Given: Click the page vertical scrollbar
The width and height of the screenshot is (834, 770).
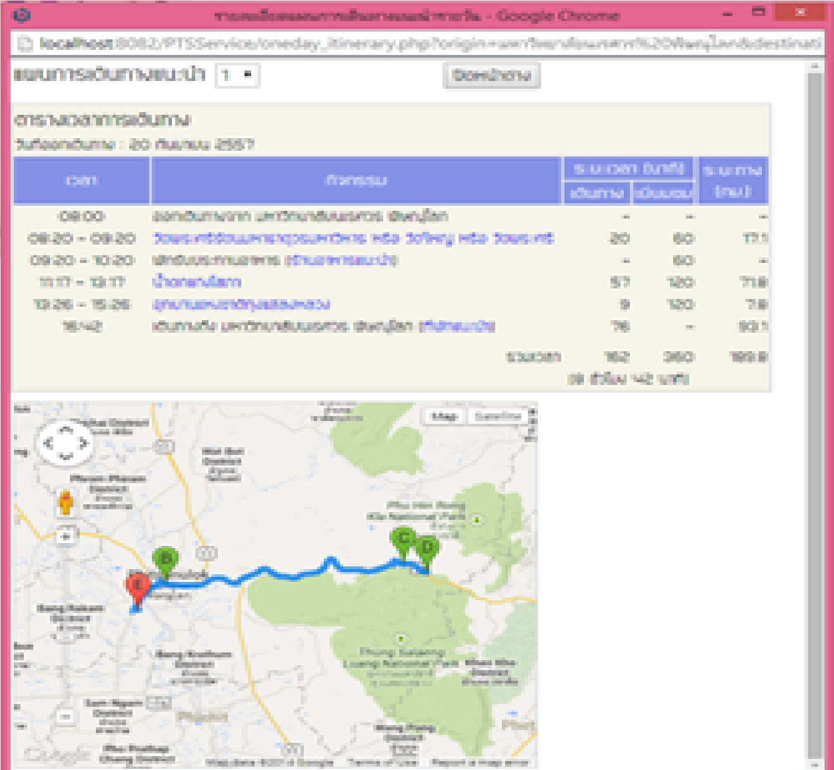Looking at the screenshot, I should pos(814,388).
